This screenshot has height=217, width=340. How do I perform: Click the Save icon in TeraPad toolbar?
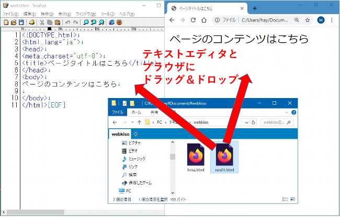(21, 22)
